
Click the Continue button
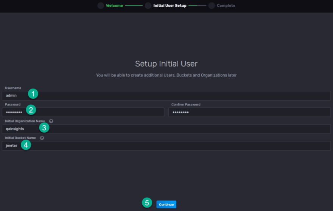[x=166, y=205]
